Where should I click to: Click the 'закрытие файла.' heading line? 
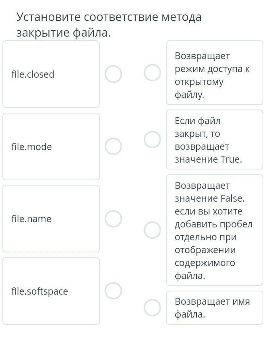[x=63, y=33]
